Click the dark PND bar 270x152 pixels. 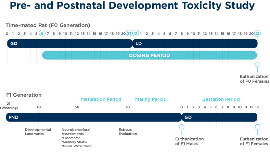click(x=94, y=117)
